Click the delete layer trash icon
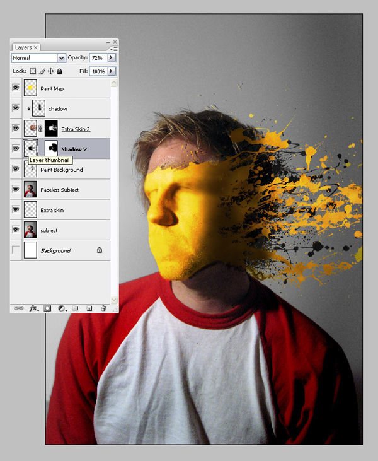The width and height of the screenshot is (378, 461). click(x=103, y=308)
